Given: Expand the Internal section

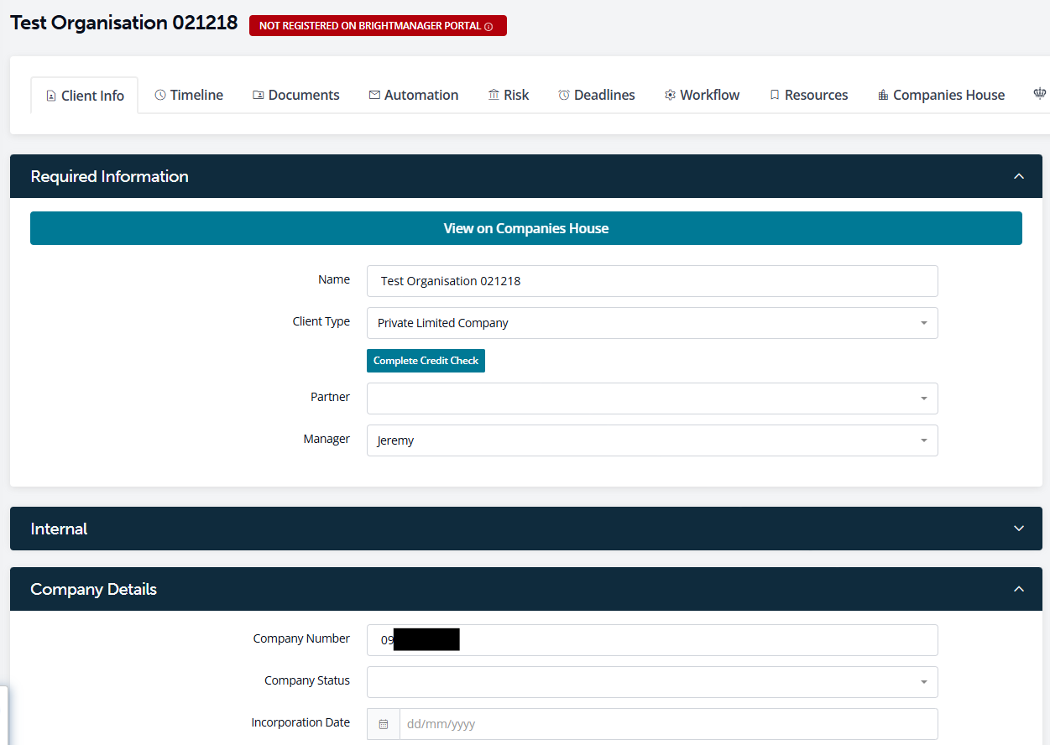Looking at the screenshot, I should [x=1019, y=529].
